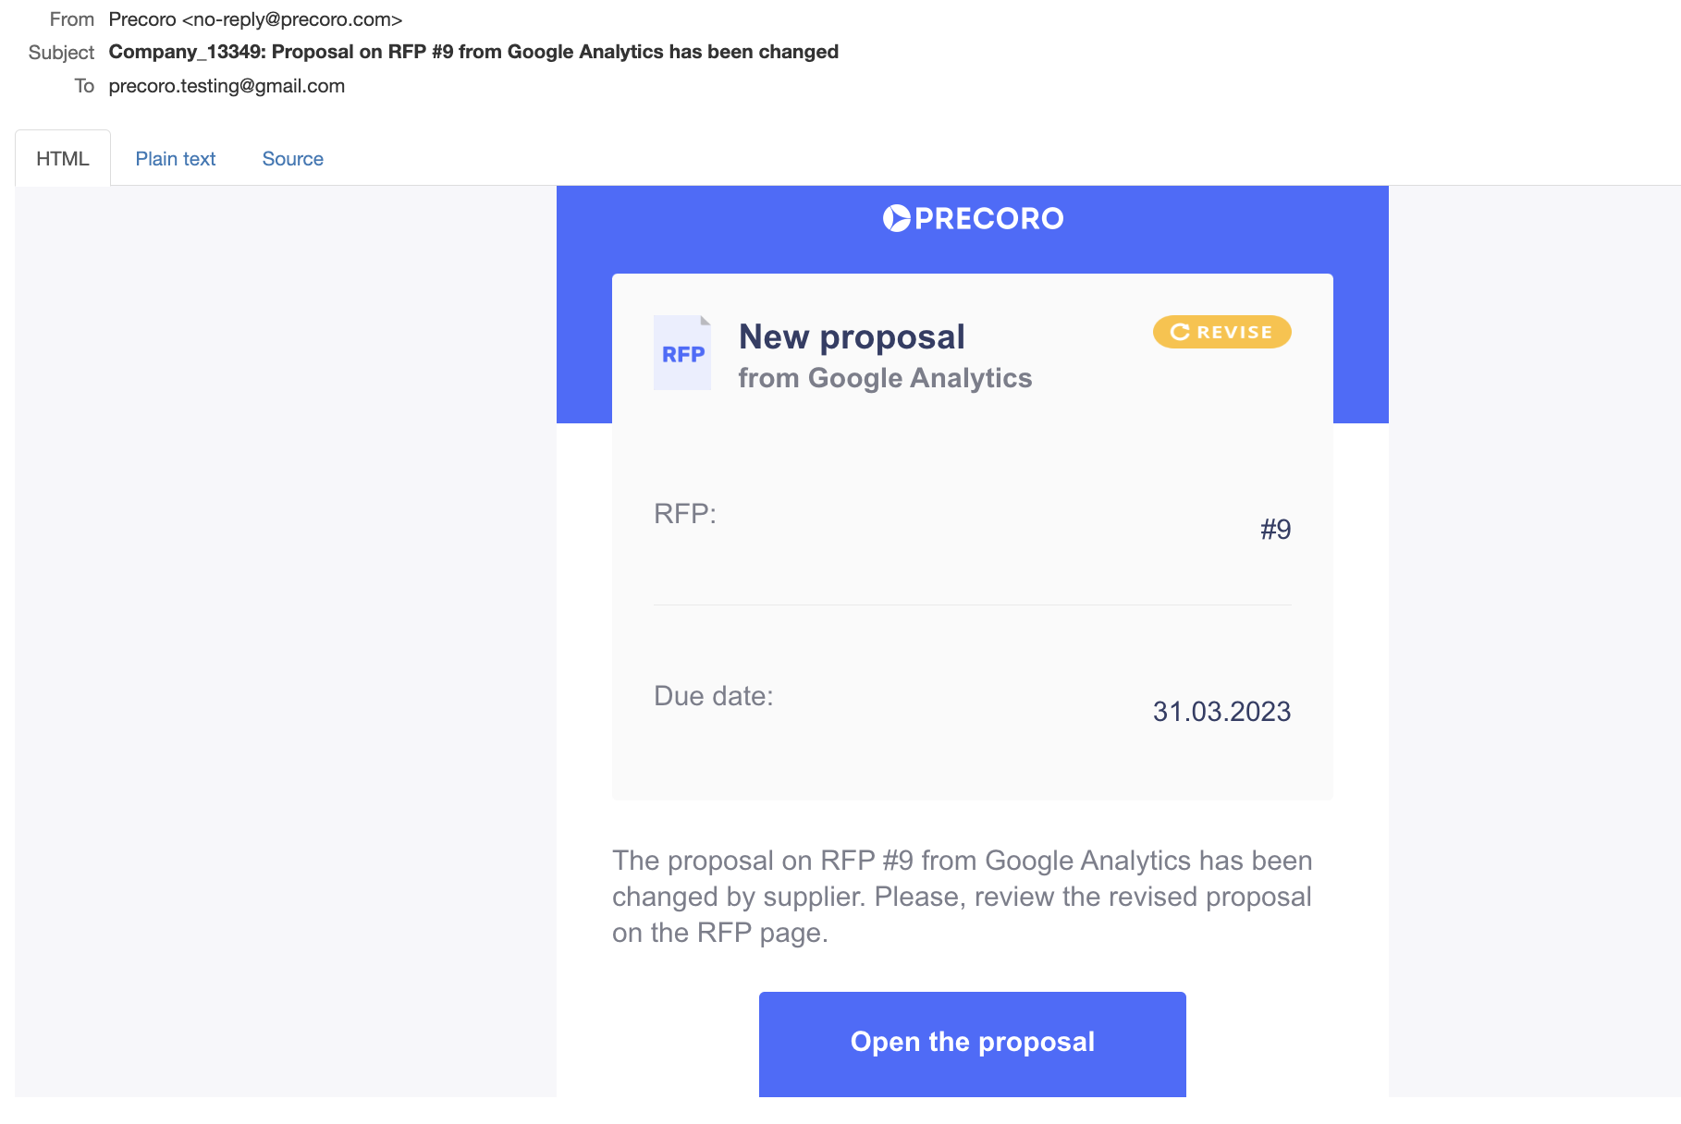Click the Subject header label
1681x1124 pixels.
[x=61, y=53]
